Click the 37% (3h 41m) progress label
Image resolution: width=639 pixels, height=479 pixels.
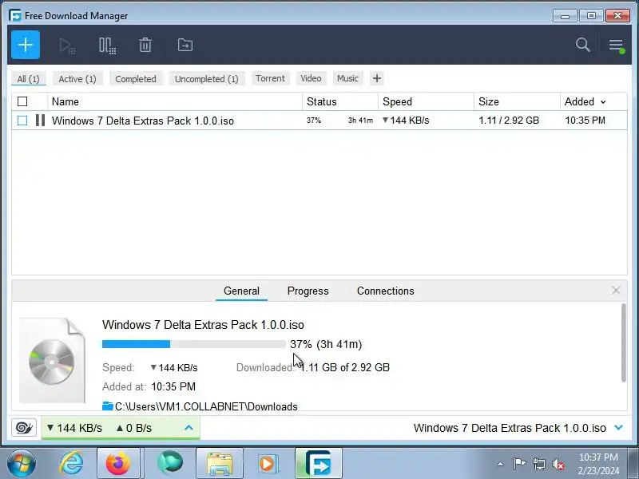[x=326, y=344]
